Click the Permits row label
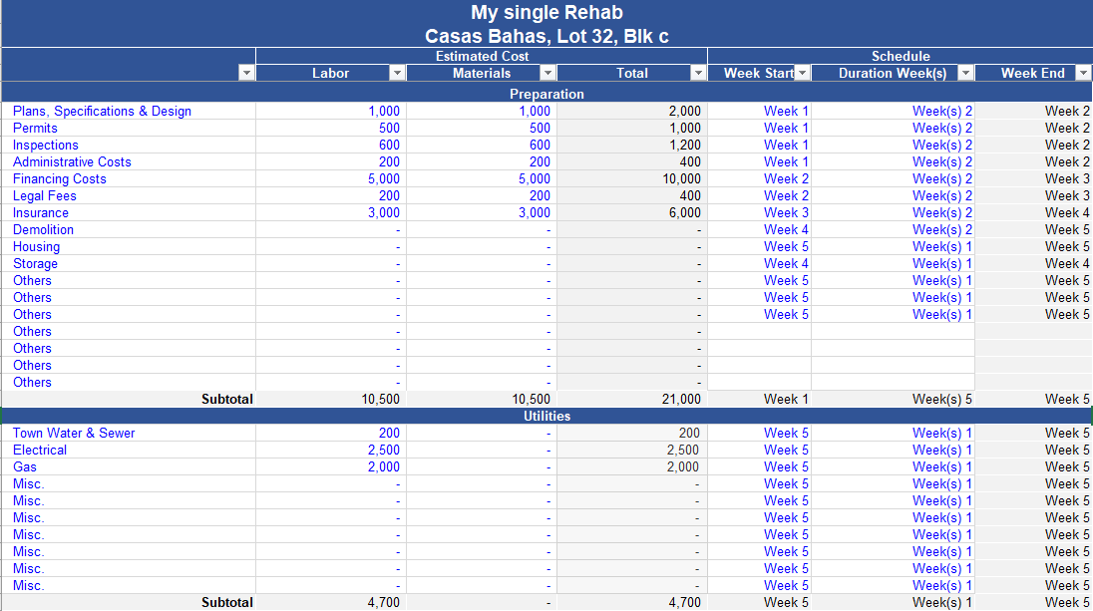The width and height of the screenshot is (1093, 611). tap(35, 128)
